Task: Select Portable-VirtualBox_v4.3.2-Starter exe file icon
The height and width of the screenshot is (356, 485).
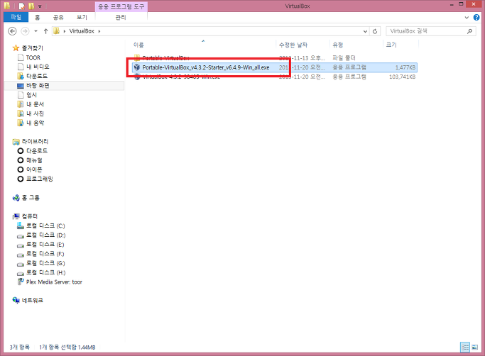Action: pos(137,67)
